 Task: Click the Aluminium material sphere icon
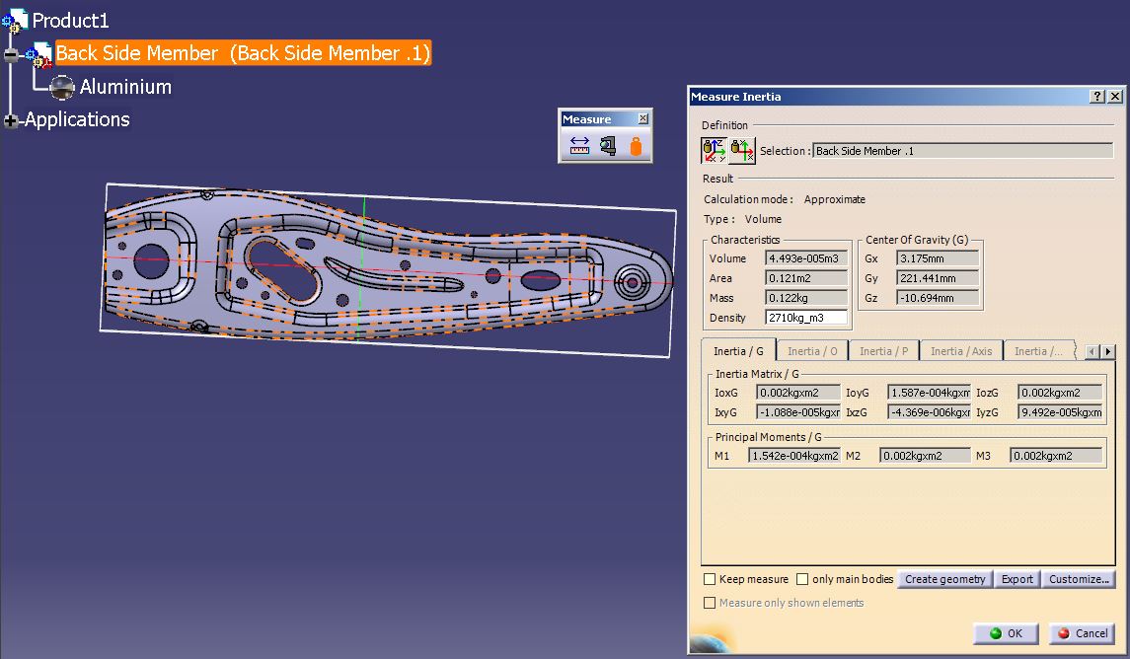point(62,88)
